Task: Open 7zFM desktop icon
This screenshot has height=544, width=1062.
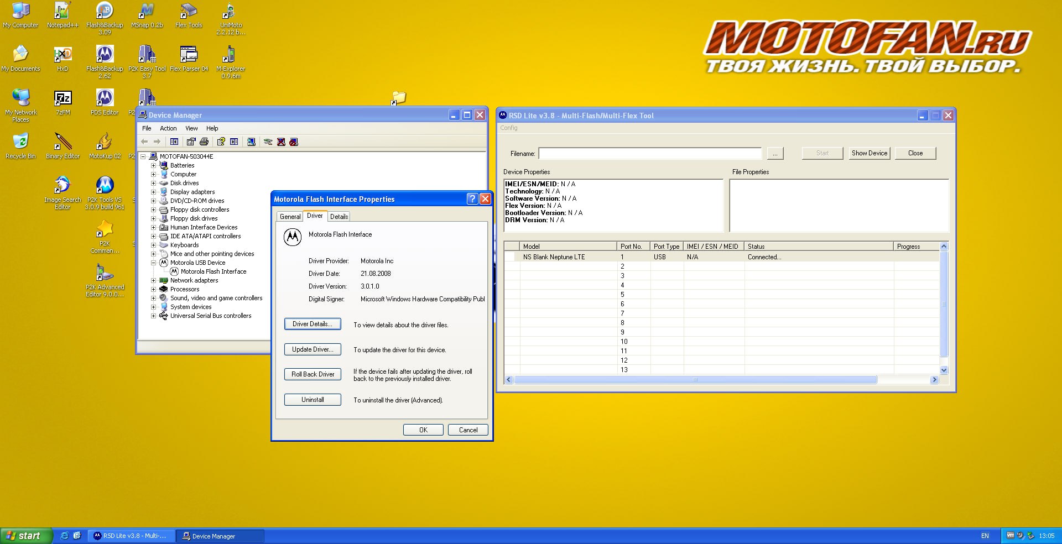Action: pyautogui.click(x=63, y=102)
